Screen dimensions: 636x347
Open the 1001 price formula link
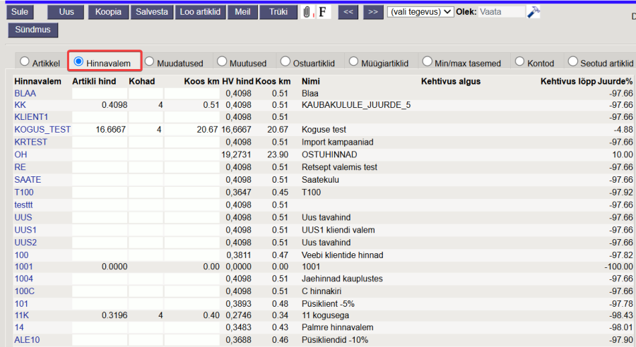23,267
